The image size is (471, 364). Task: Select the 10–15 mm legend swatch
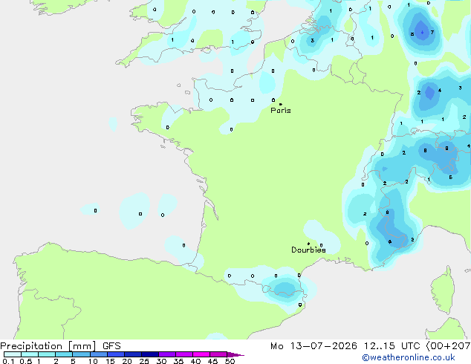point(98,354)
